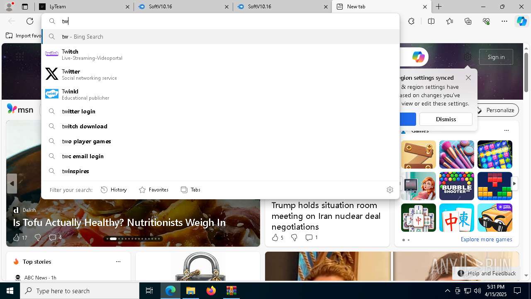Open WinRAR from the taskbar
This screenshot has height=299, width=531.
tap(231, 291)
